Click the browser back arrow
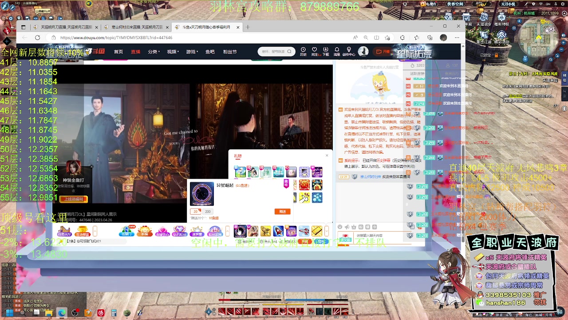568x320 pixels. (25, 38)
